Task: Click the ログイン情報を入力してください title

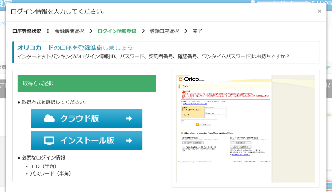Action: (58, 11)
